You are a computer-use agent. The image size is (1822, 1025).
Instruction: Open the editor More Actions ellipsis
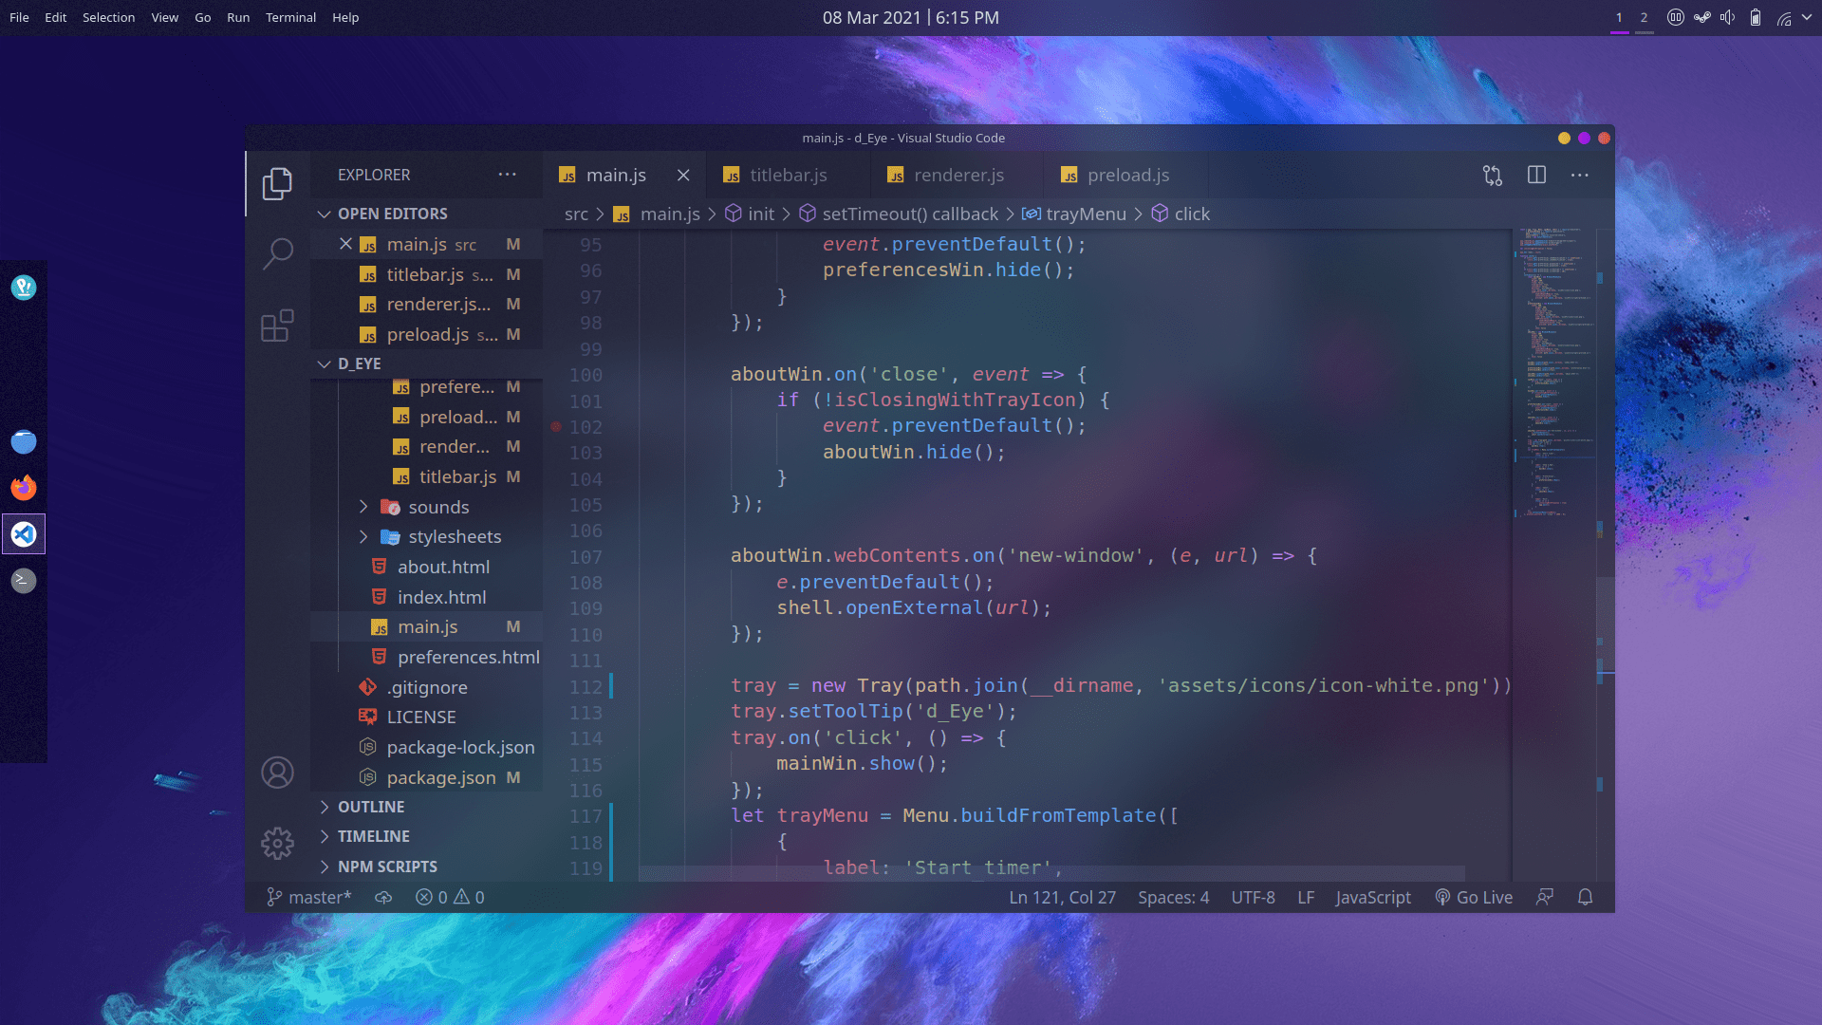1580,175
